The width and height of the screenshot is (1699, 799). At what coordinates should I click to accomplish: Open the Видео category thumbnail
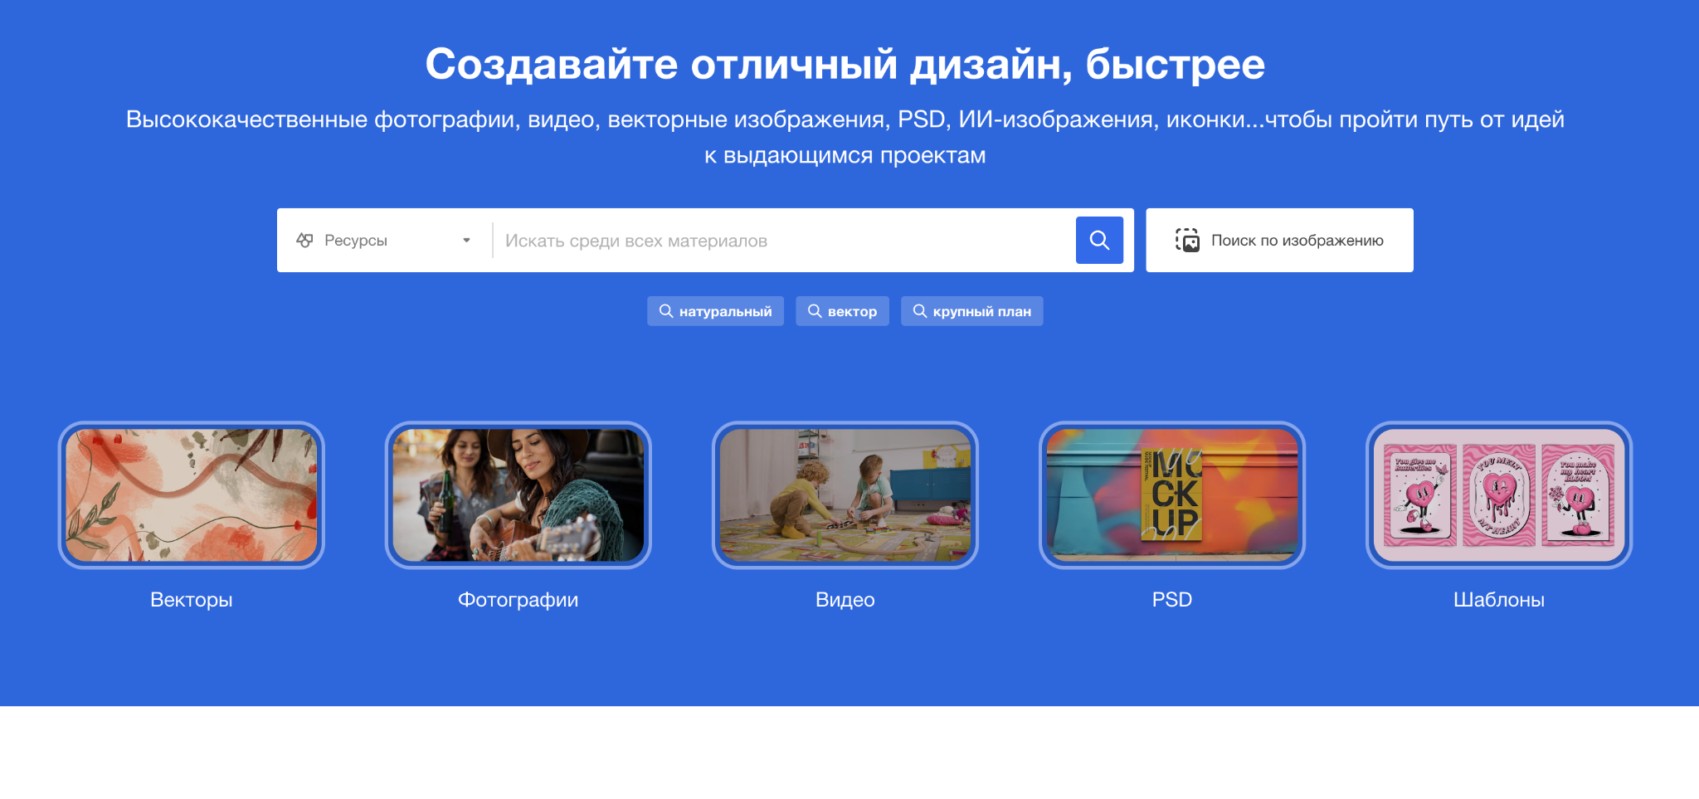point(845,495)
